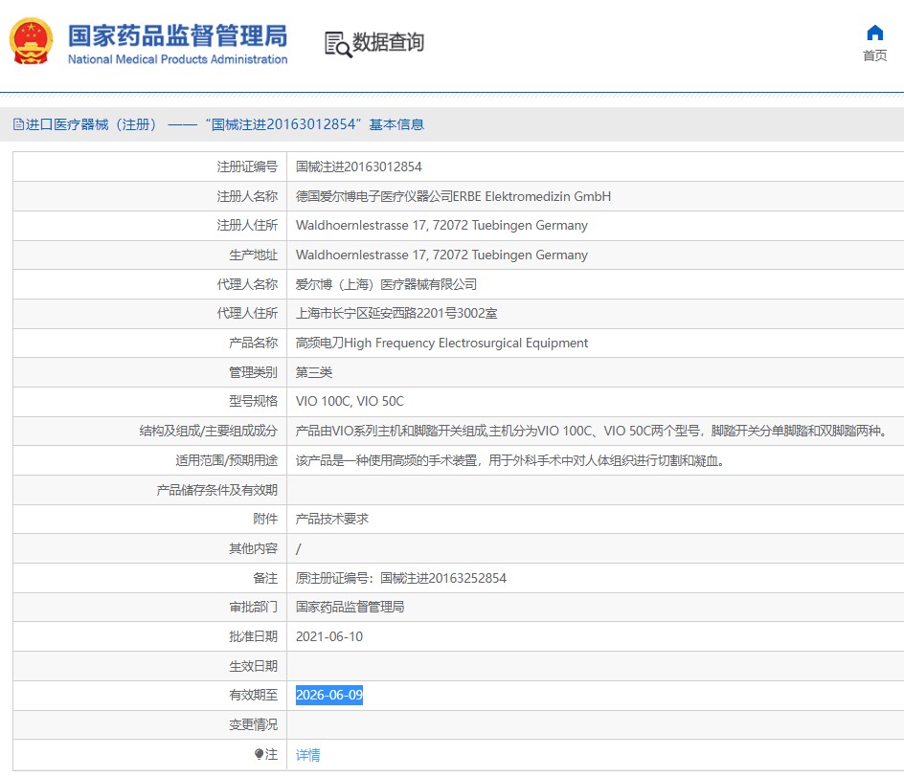
Task: Click the 代理人住所 row label
Action: [247, 313]
